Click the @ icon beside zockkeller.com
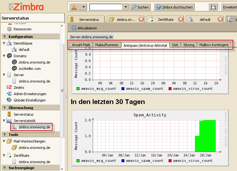 pos(14,69)
